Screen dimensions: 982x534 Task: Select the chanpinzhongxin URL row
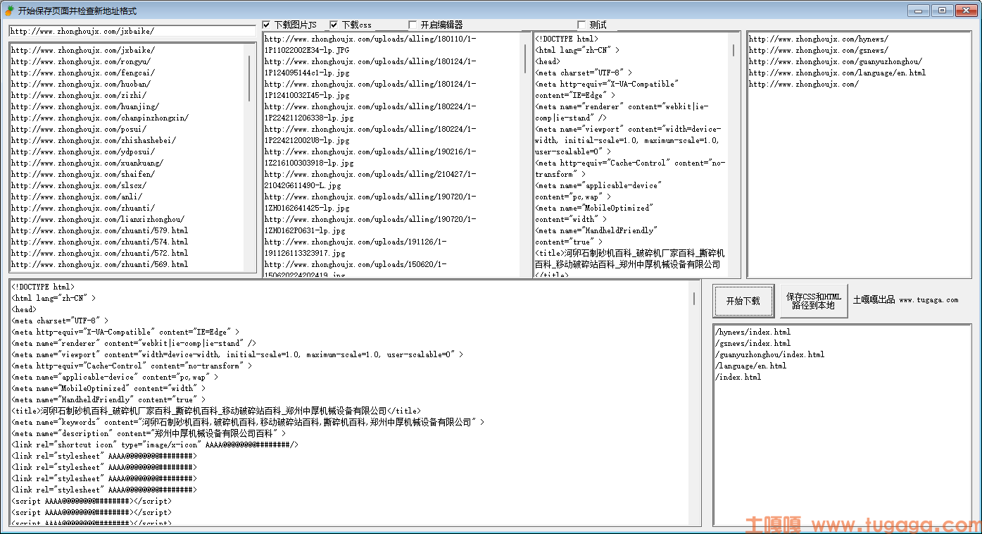100,118
